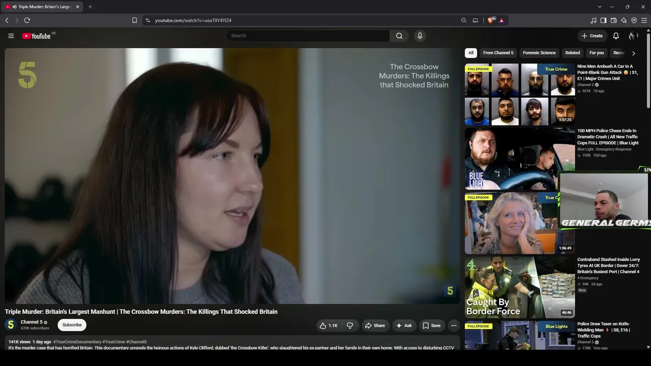
Task: Open the #TrueCrime hashtag link
Action: [x=114, y=342]
